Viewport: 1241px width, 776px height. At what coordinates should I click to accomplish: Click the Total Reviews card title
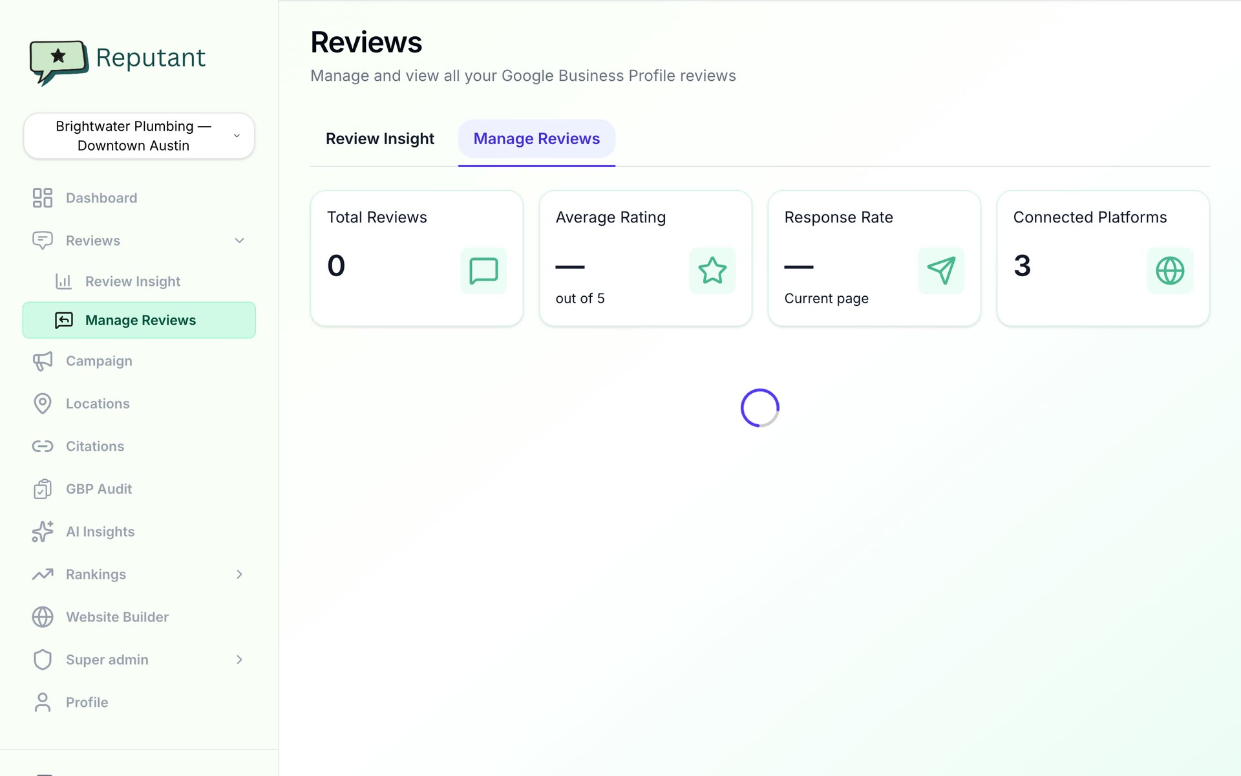pyautogui.click(x=377, y=217)
